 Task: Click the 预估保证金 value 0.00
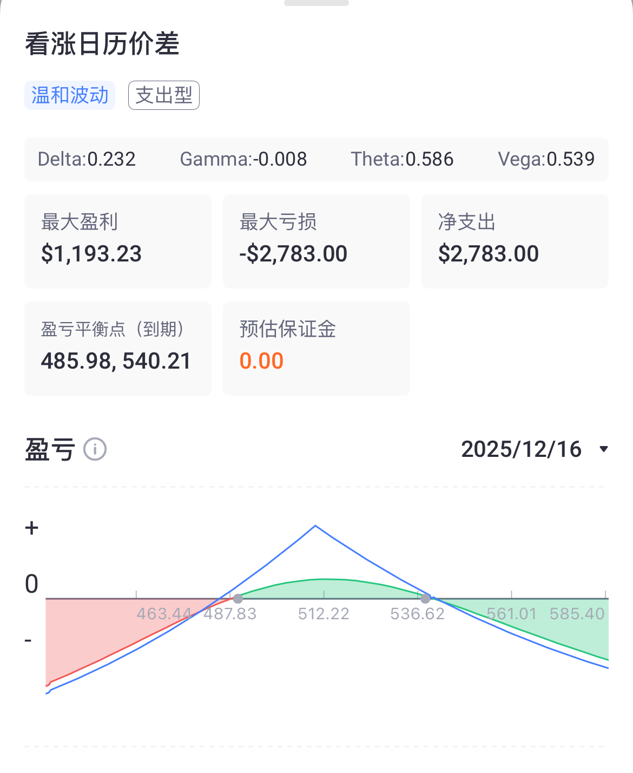click(x=262, y=361)
